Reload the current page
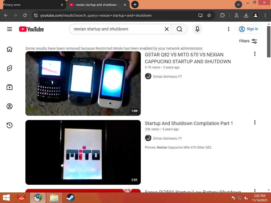The image size is (271, 203). point(25,15)
